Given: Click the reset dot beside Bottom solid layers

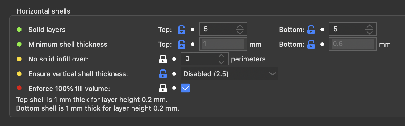Looking at the screenshot, I should tap(322, 30).
